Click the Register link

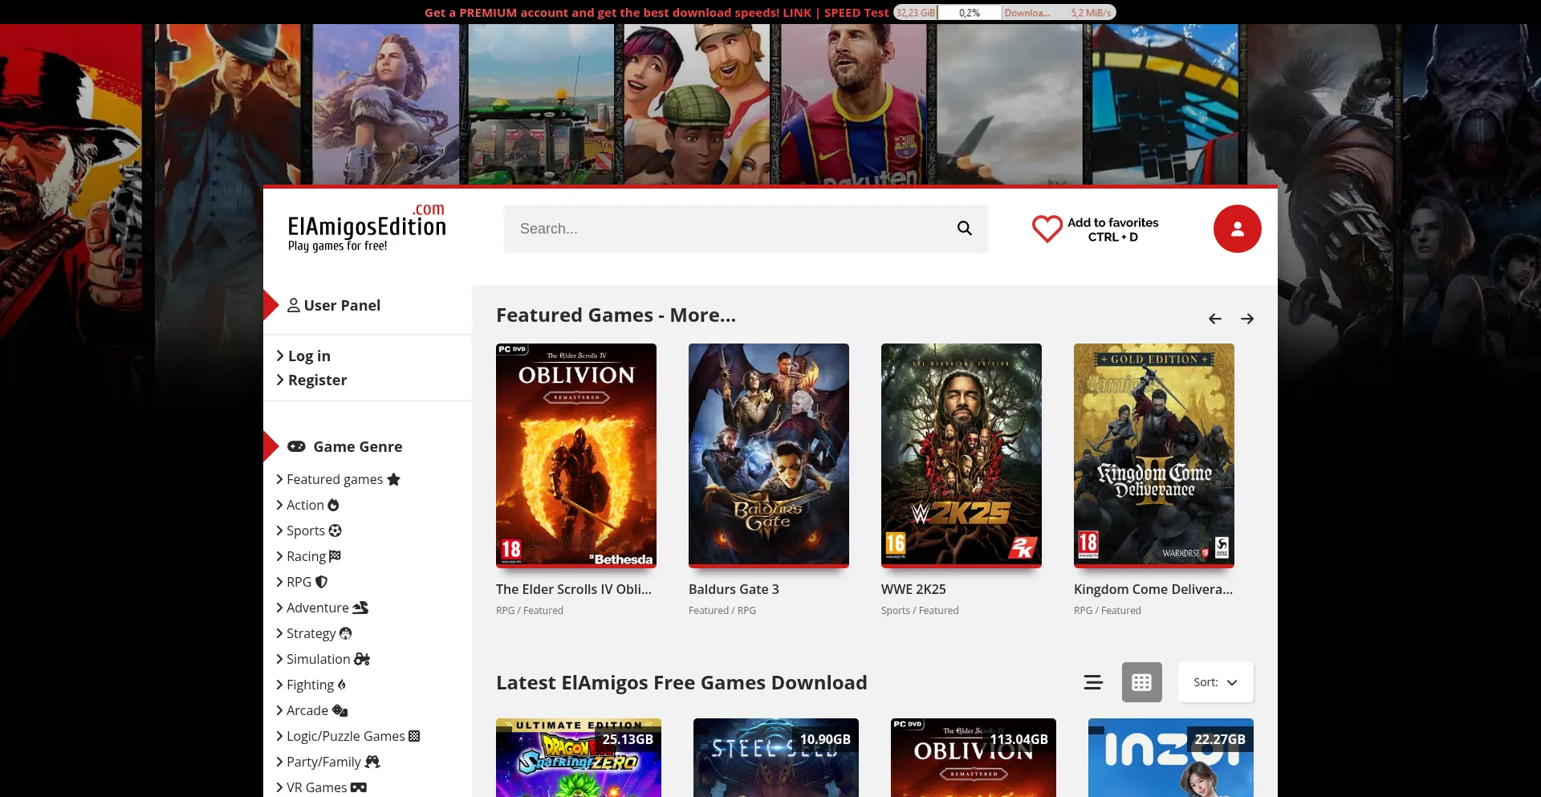coord(317,380)
